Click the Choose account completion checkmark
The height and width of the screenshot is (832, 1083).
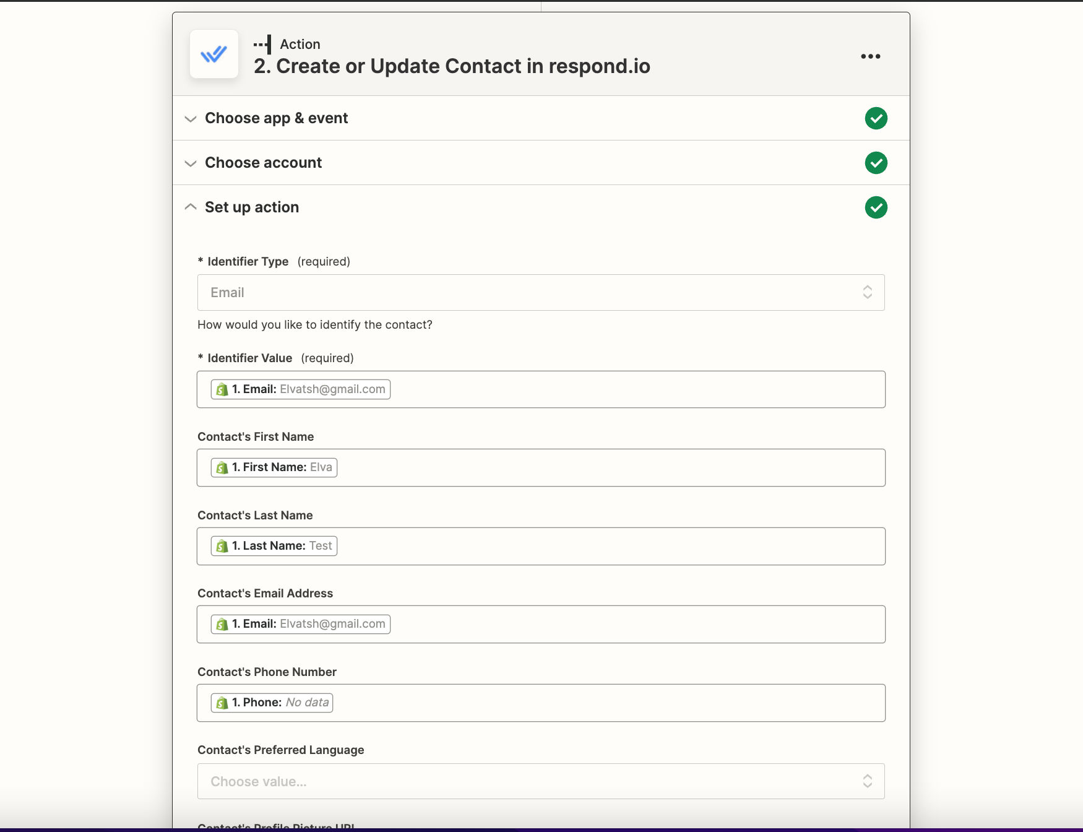pyautogui.click(x=876, y=163)
